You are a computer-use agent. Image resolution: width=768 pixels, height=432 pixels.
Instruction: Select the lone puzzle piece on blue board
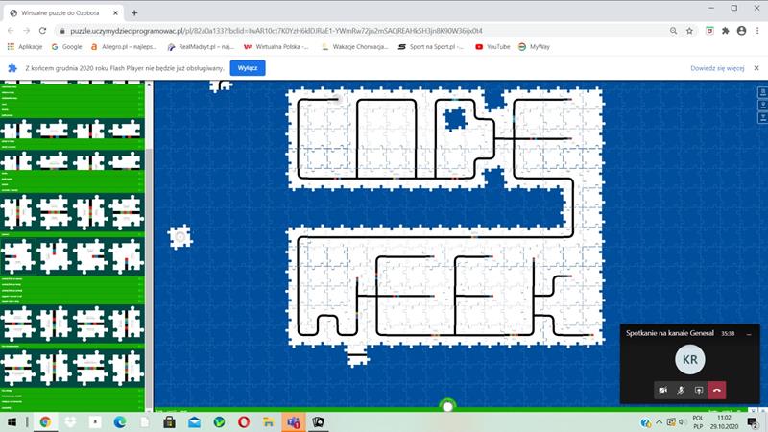click(x=180, y=235)
